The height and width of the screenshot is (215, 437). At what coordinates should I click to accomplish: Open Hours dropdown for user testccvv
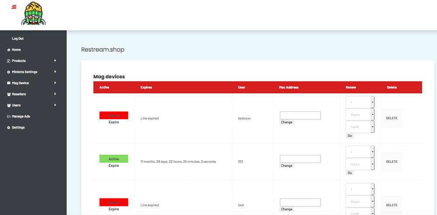tap(360, 114)
